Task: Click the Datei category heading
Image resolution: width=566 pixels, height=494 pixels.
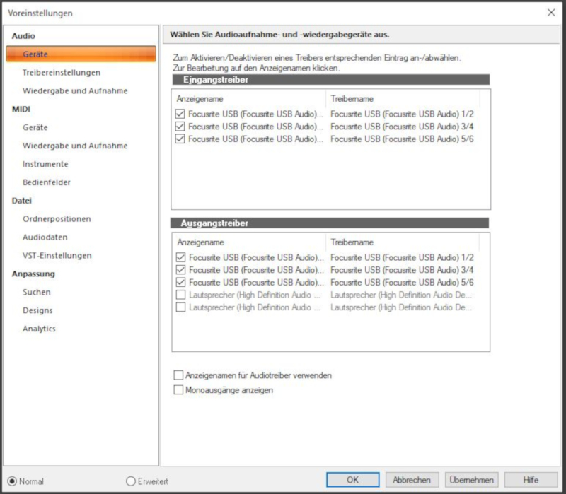Action: [22, 201]
